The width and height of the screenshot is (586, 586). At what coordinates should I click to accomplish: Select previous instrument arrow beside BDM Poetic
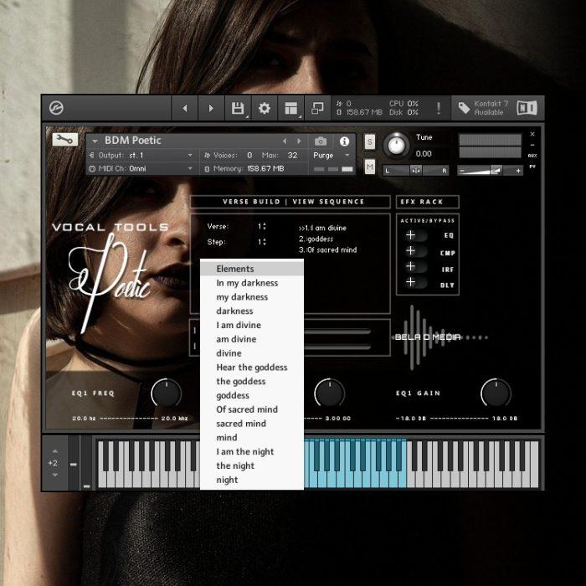point(285,141)
